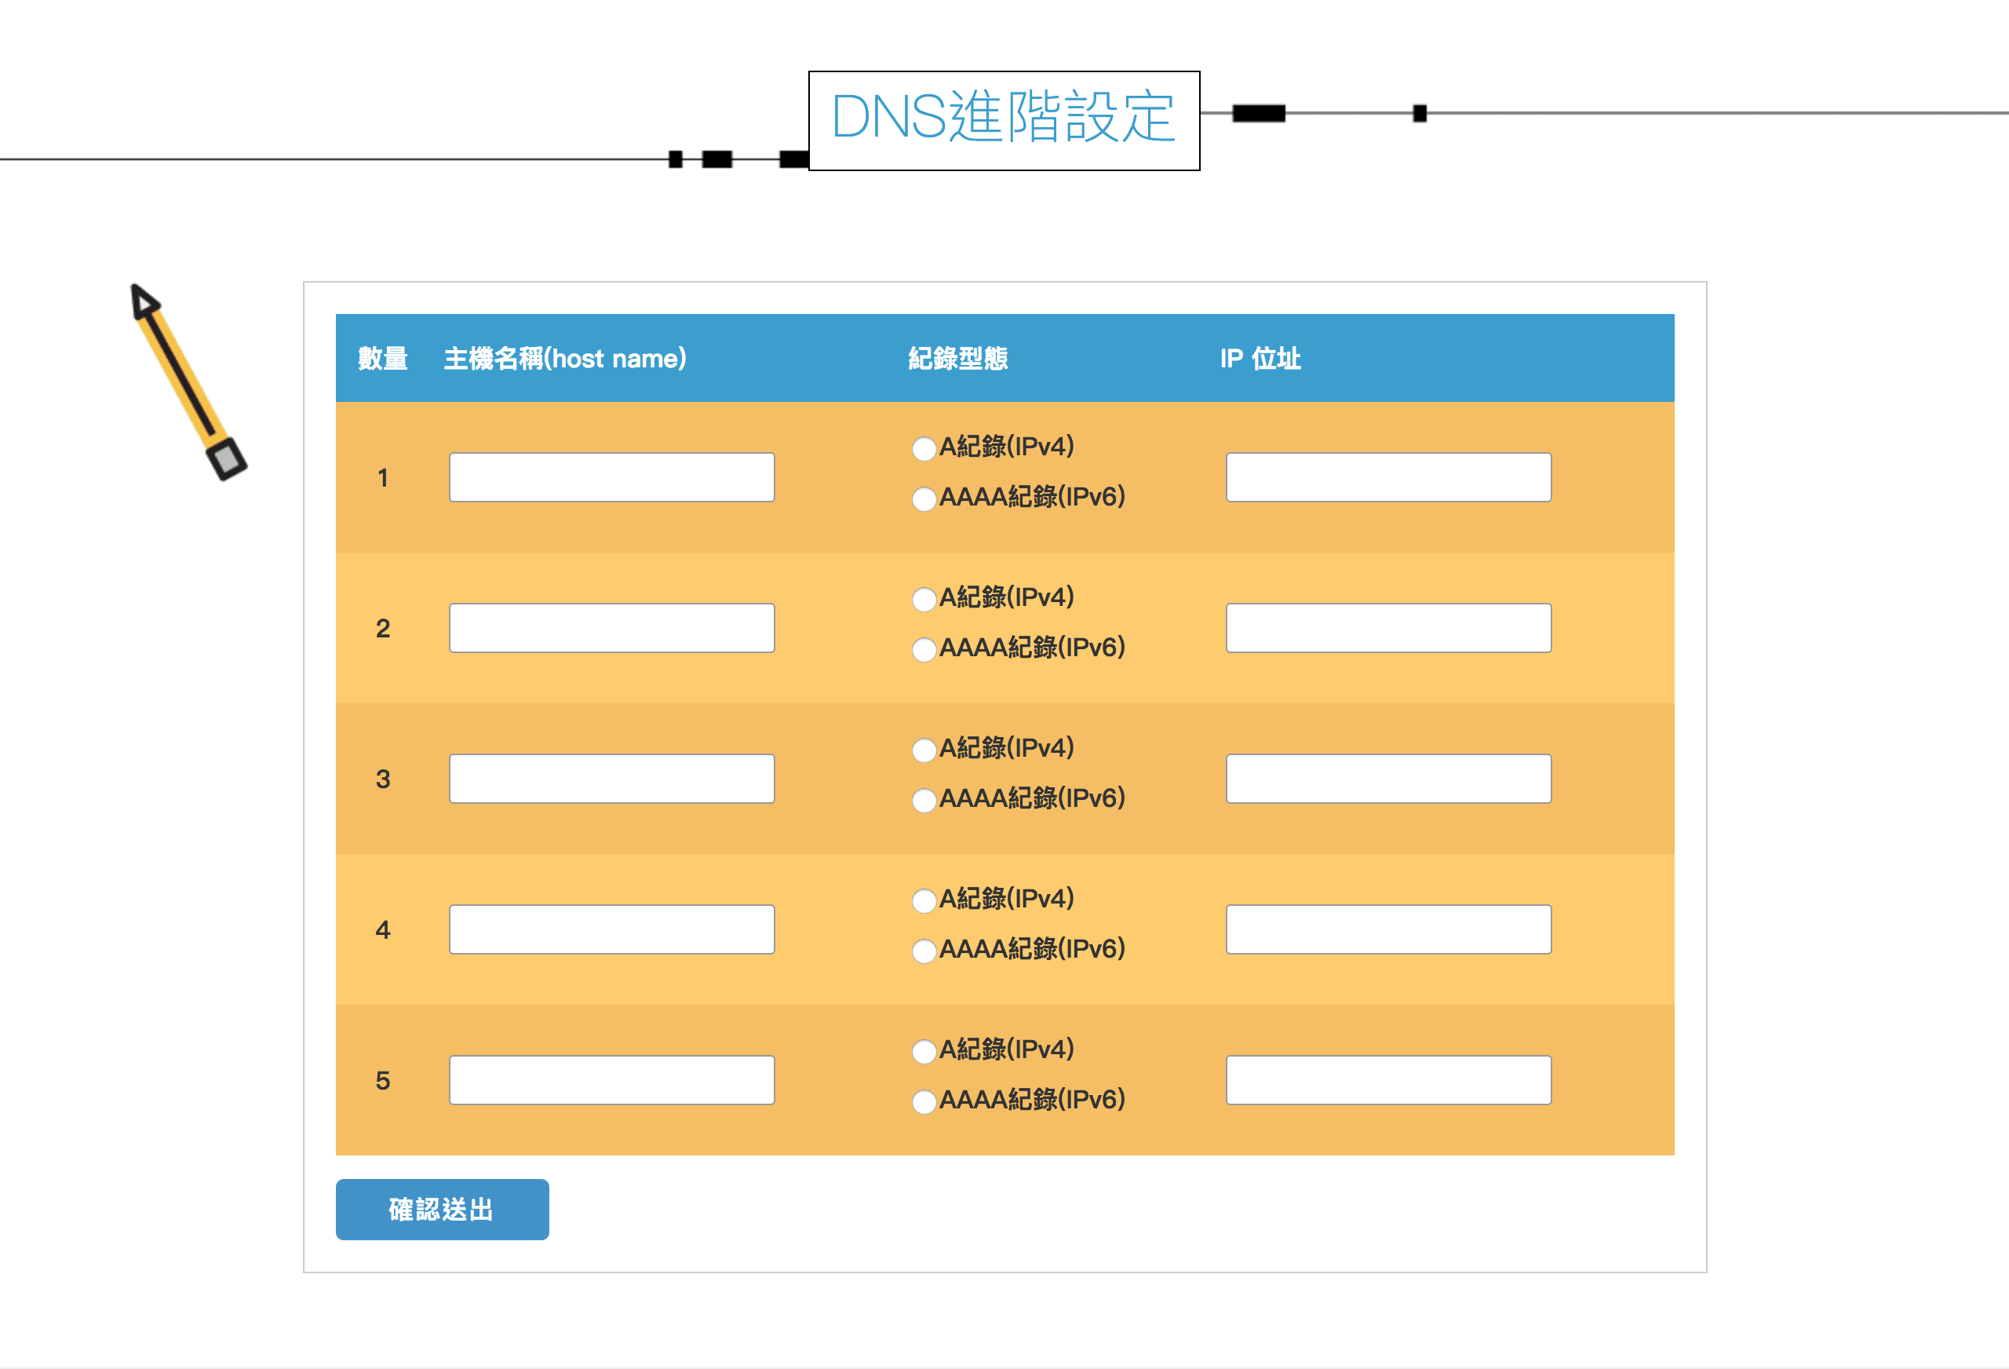Click host name input for row 2

tap(611, 628)
